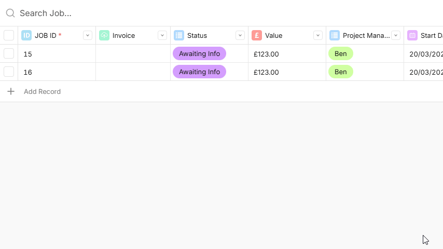The image size is (443, 249).
Task: Select the JOB ID cell reading 15
Action: [57, 54]
